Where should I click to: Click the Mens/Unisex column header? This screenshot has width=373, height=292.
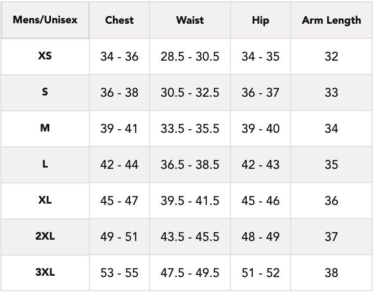(x=45, y=20)
